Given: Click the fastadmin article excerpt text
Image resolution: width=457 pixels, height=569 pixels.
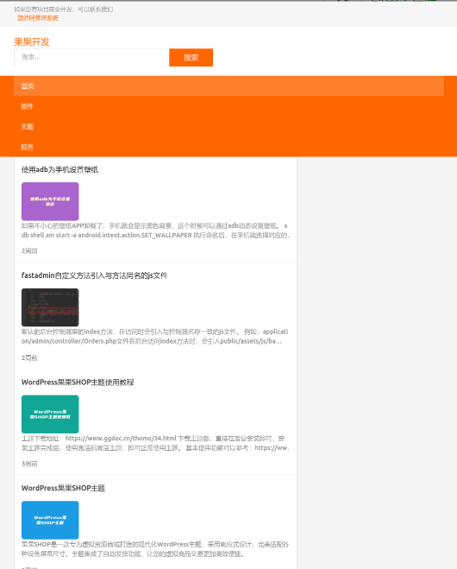Looking at the screenshot, I should (x=154, y=337).
